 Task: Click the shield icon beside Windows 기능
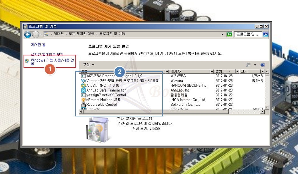coord(27,61)
